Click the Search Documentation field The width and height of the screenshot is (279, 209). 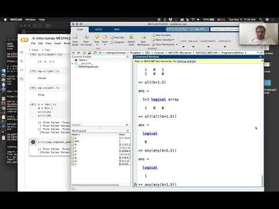tap(225, 29)
